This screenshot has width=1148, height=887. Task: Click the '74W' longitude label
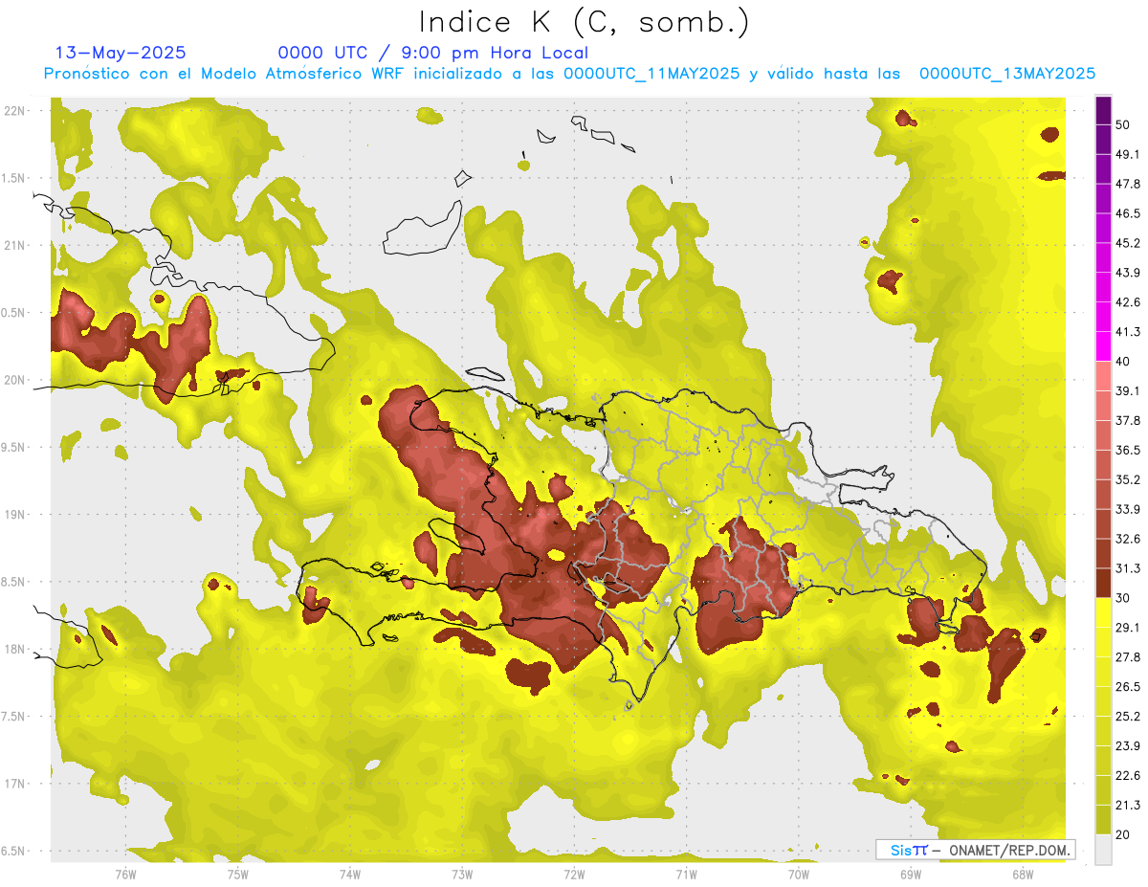pos(350,874)
